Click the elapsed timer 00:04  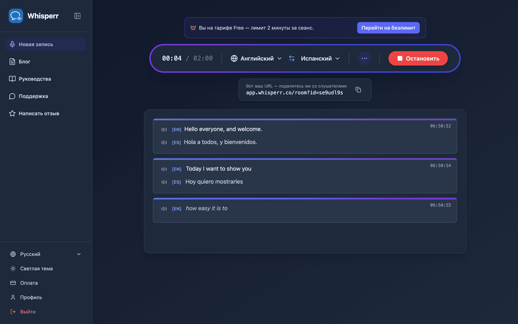click(172, 58)
